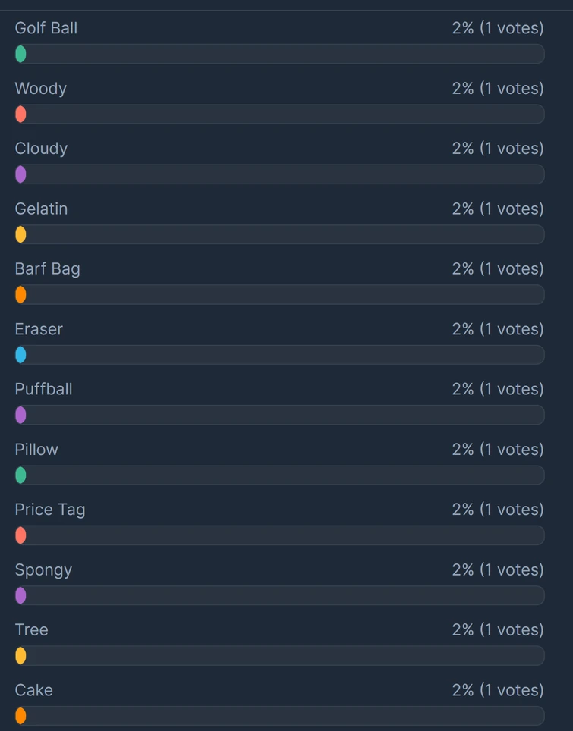Click the vote count beside Barf Bag

(x=512, y=269)
